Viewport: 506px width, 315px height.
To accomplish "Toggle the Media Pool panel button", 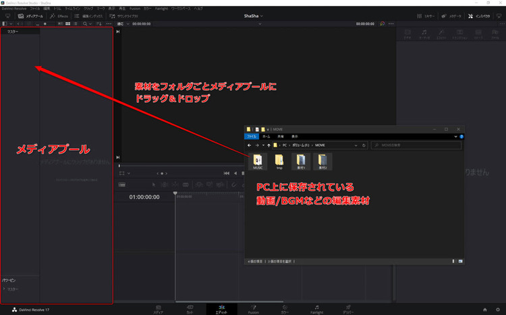I will click(x=32, y=15).
